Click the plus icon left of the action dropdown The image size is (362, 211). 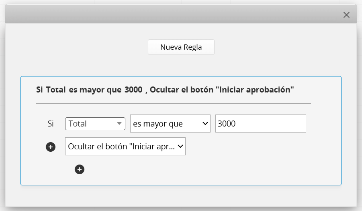point(51,147)
